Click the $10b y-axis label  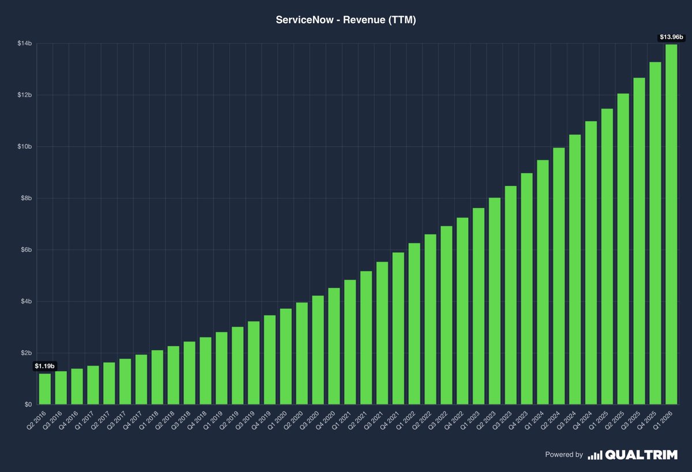25,147
